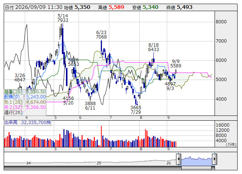
Task: Click the 6000 price axis label
Action: 221,60
